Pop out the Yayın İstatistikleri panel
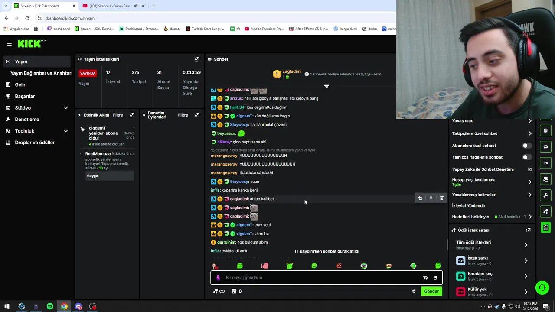Screen dimensions: 555x312 point(197,59)
